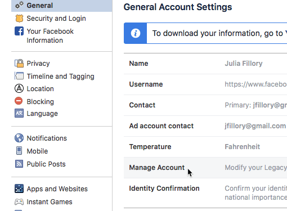287x211 pixels.
Task: Click the Privacy padlock icon
Action: [19, 63]
